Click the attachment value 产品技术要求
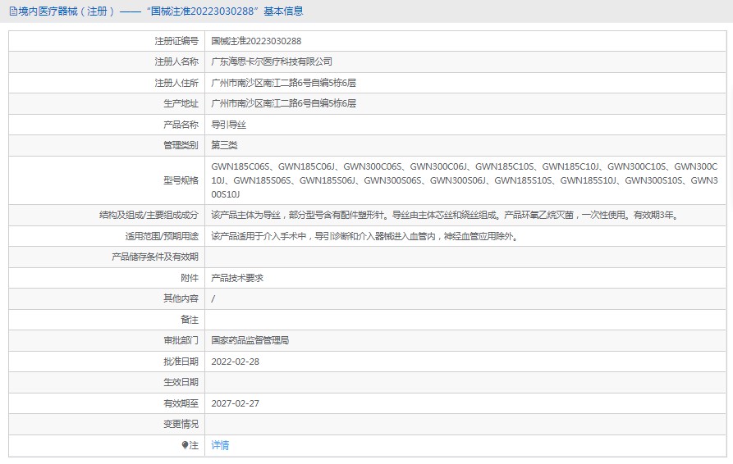 [237, 278]
